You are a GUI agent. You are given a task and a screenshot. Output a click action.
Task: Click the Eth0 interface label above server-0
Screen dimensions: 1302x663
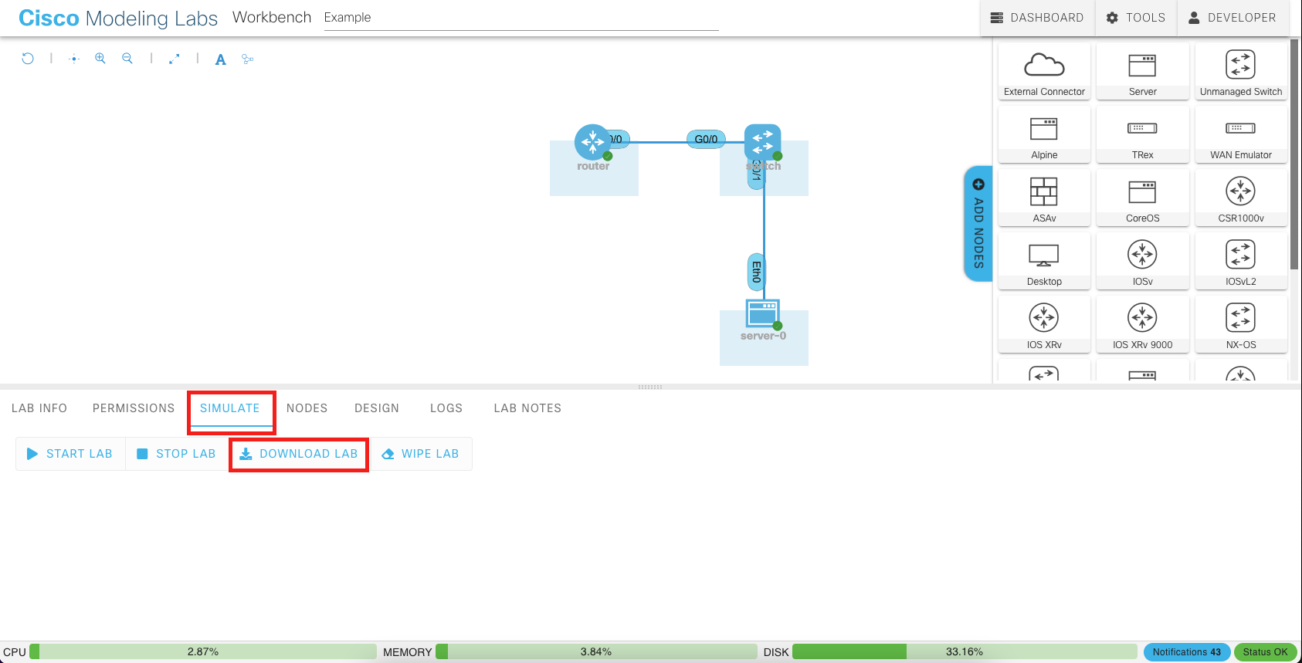(757, 272)
